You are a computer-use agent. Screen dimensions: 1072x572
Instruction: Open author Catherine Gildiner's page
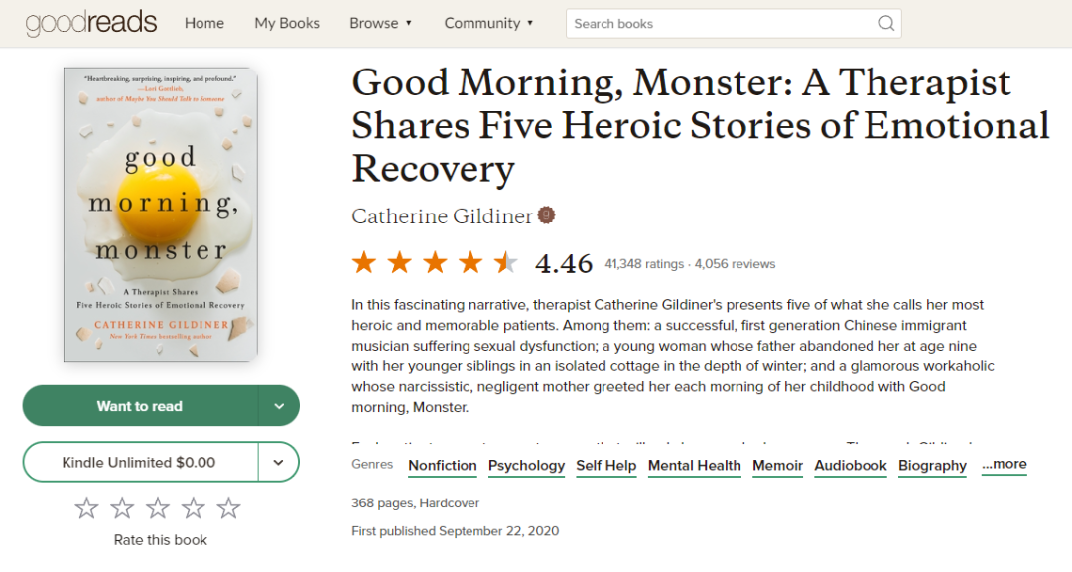click(x=441, y=216)
